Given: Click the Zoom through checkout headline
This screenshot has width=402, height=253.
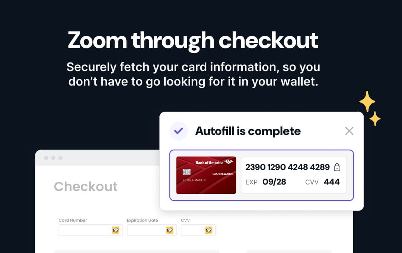Looking at the screenshot, I should [x=193, y=41].
